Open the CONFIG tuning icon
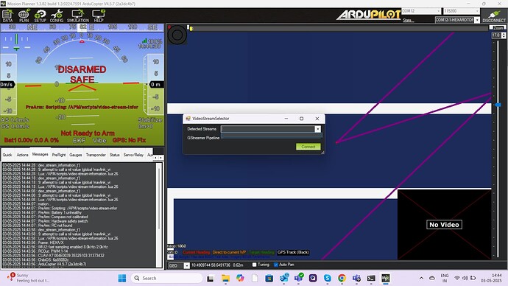The width and height of the screenshot is (508, 286). click(57, 15)
